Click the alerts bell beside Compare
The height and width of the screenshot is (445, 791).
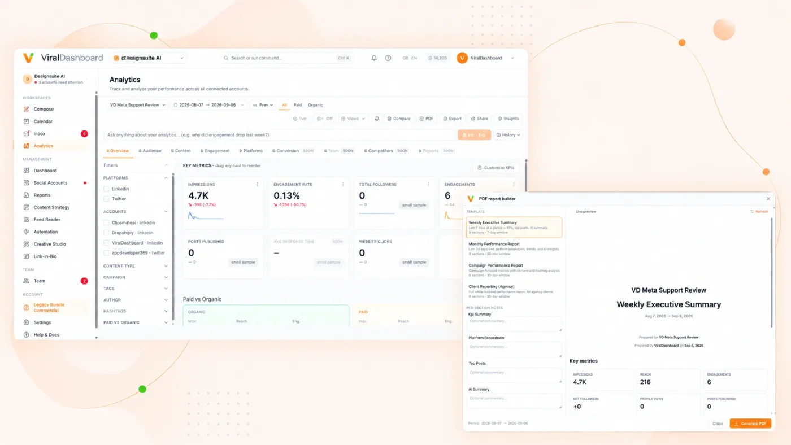tap(377, 119)
